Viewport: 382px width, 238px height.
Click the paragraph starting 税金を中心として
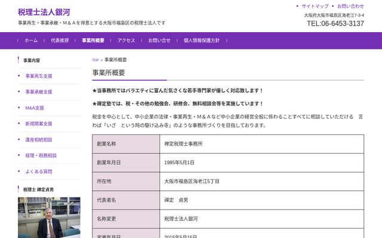[x=228, y=121]
